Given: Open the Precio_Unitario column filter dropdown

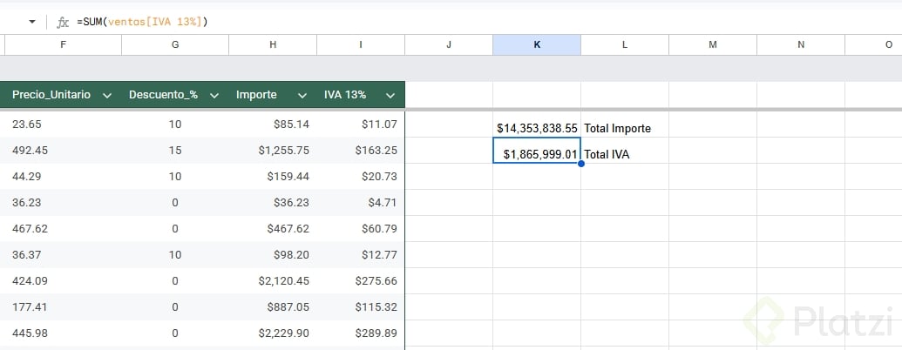Looking at the screenshot, I should (107, 95).
